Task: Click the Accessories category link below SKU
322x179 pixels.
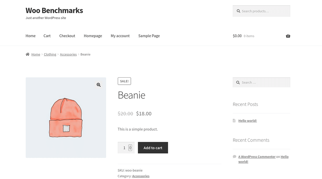Action: [141, 176]
